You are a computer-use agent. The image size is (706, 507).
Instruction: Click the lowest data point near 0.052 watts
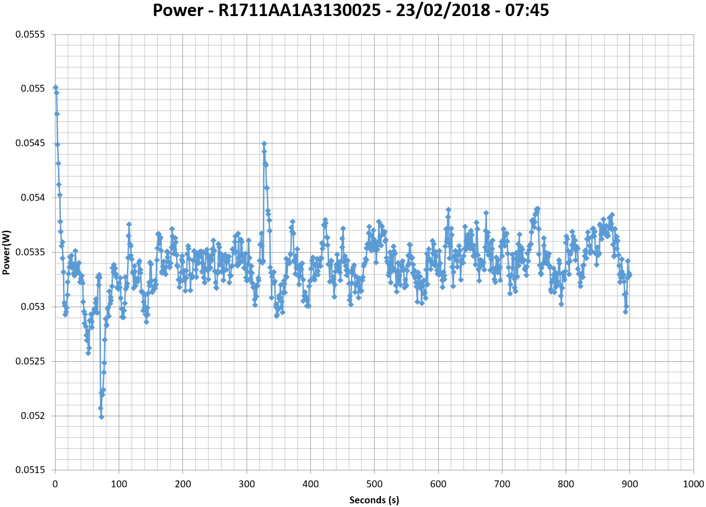coord(101,417)
